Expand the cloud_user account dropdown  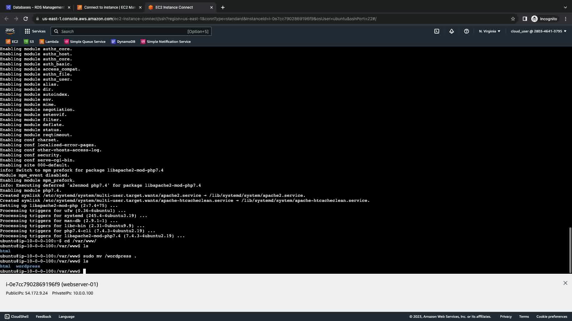coord(538,31)
